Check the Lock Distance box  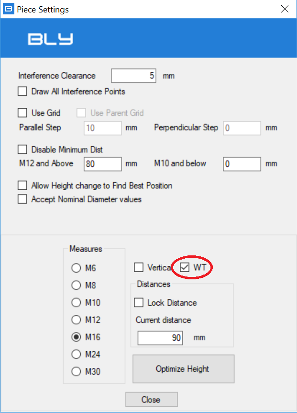(x=139, y=302)
